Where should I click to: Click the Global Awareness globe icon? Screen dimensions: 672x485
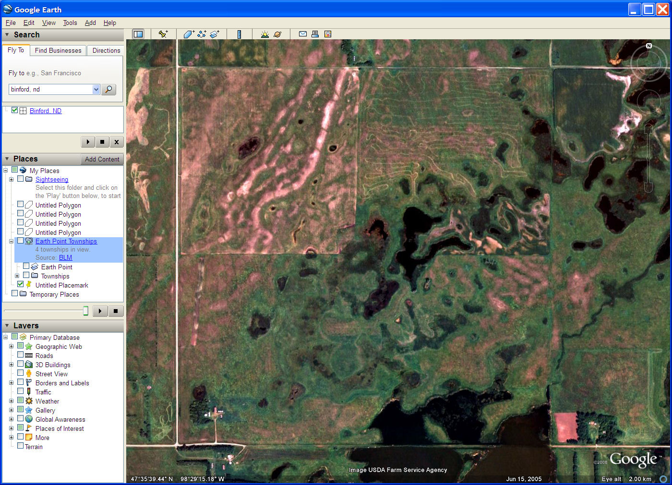(29, 419)
